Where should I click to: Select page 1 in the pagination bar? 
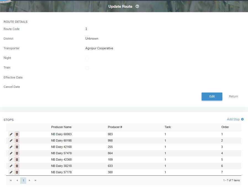coord(23,180)
